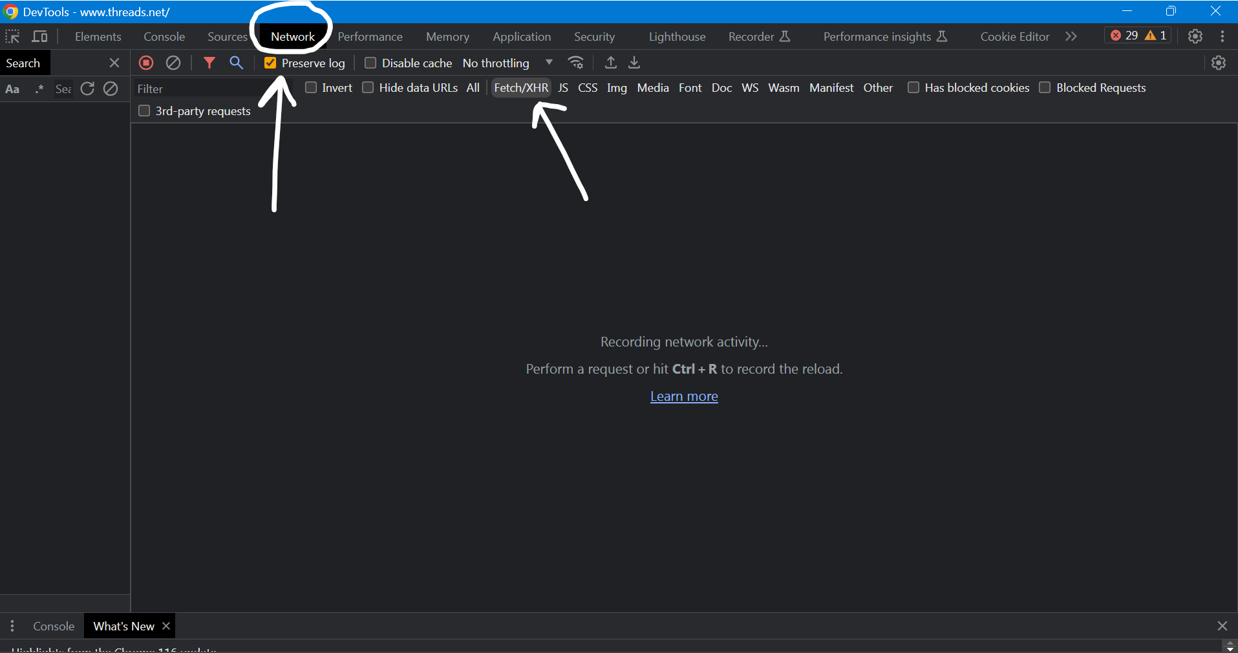This screenshot has height=653, width=1238.
Task: Refresh the search results
Action: coord(87,89)
